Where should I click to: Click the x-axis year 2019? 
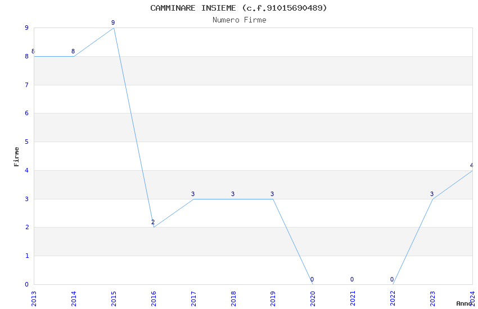click(273, 299)
